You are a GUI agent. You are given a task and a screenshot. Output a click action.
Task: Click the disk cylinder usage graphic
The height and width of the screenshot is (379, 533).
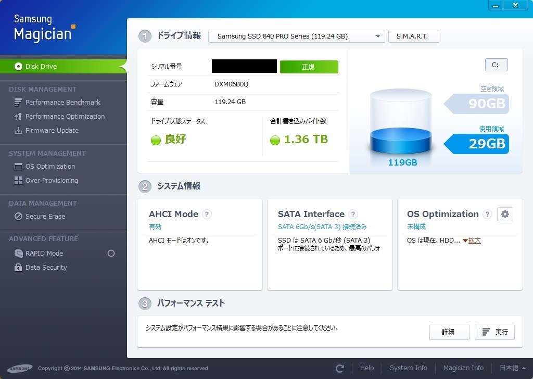click(x=401, y=122)
